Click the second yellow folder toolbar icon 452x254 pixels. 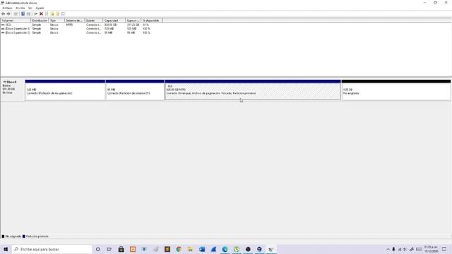(58, 14)
